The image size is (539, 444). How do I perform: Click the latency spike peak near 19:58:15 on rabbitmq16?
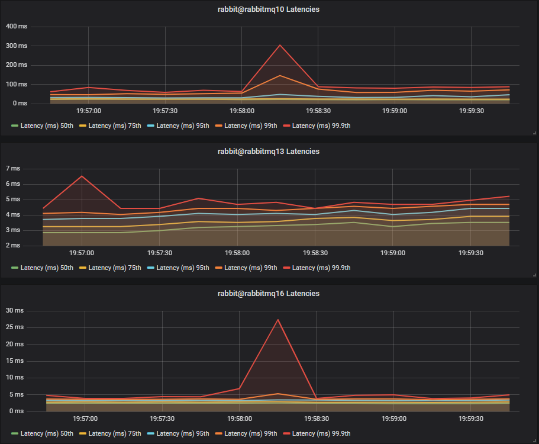coord(277,320)
